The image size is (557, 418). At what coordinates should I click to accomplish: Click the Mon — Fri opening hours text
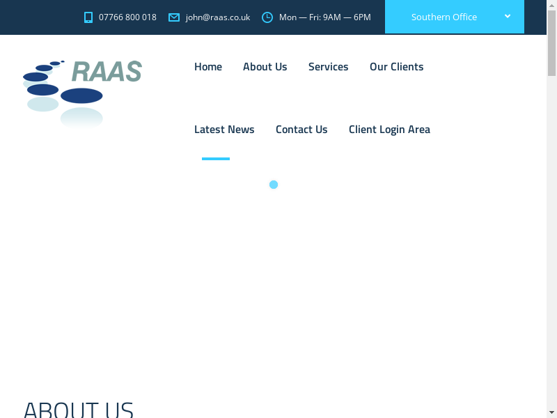point(324,17)
